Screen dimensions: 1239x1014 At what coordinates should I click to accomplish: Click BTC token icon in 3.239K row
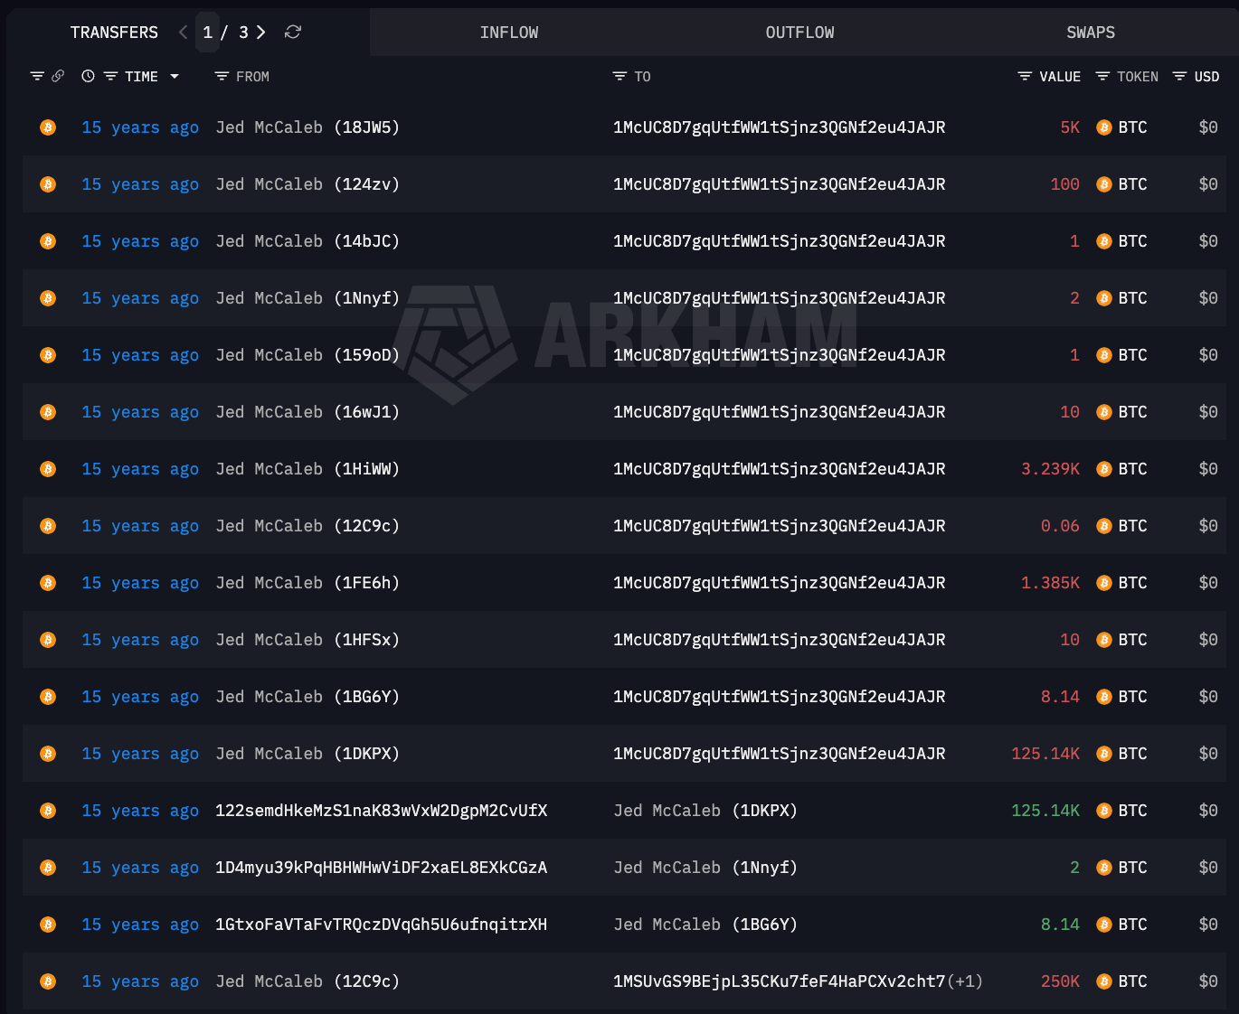1104,469
